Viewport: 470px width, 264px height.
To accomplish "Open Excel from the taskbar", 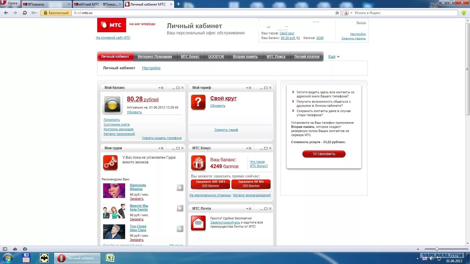I will click(110, 258).
